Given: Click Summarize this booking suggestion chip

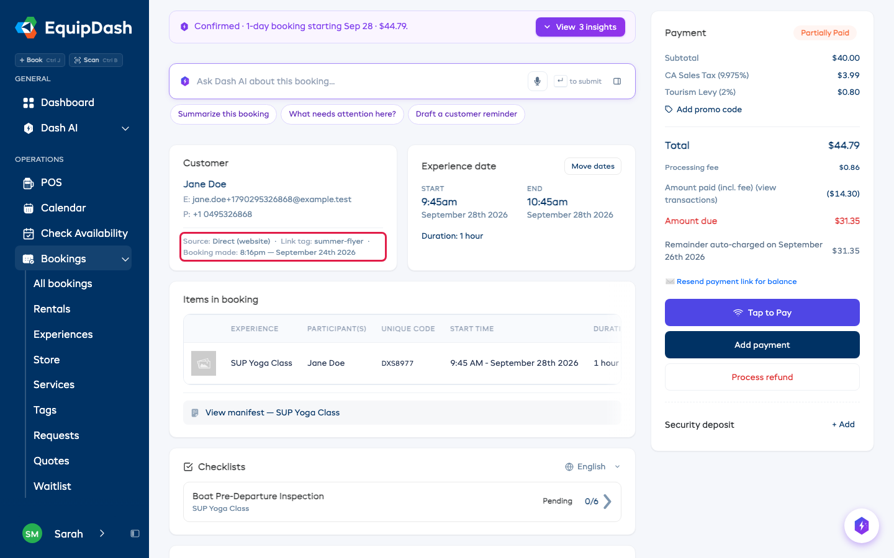Looking at the screenshot, I should (223, 114).
